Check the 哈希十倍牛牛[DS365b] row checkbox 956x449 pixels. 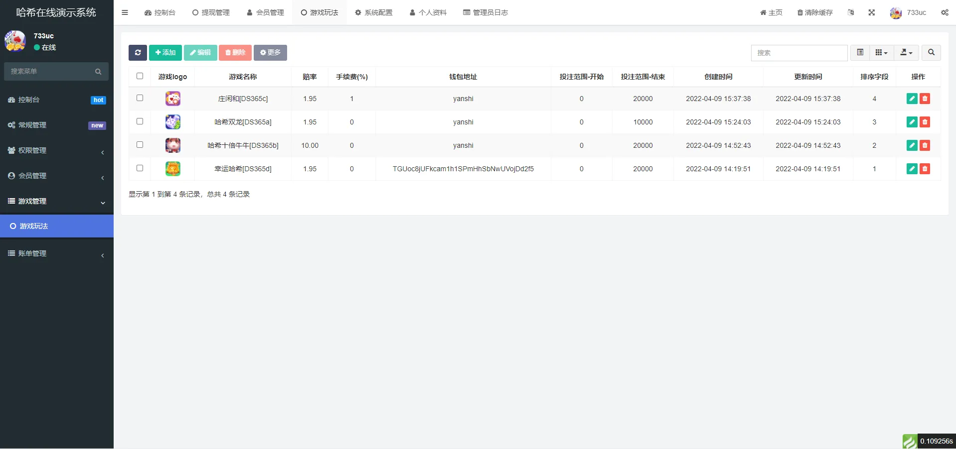tap(140, 145)
